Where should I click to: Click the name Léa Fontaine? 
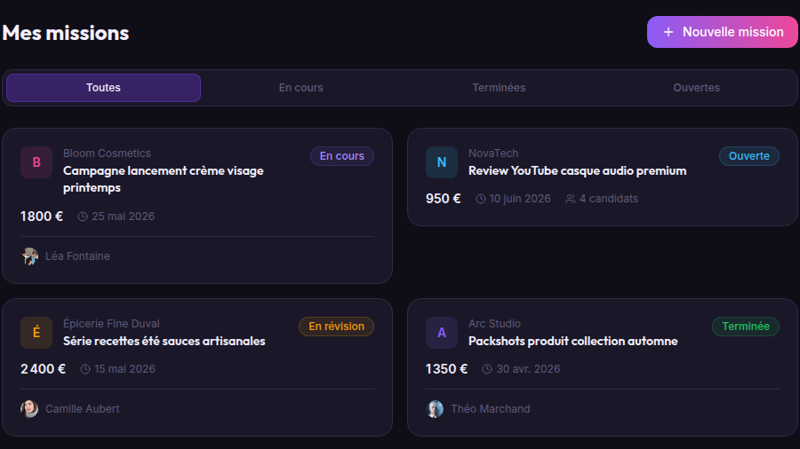(x=77, y=256)
